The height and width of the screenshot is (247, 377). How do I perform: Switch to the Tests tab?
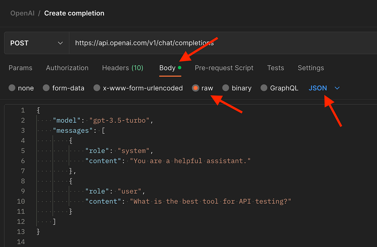click(x=276, y=68)
